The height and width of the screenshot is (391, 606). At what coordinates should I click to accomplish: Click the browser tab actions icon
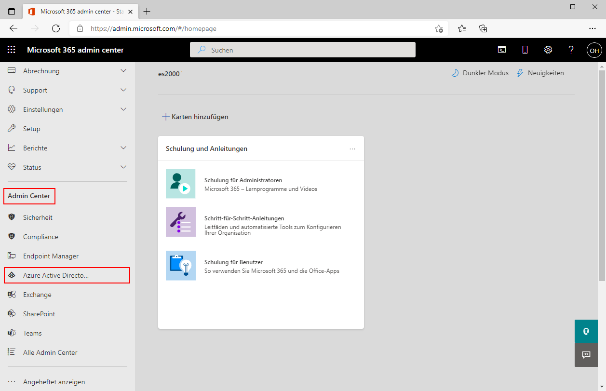[x=12, y=12]
